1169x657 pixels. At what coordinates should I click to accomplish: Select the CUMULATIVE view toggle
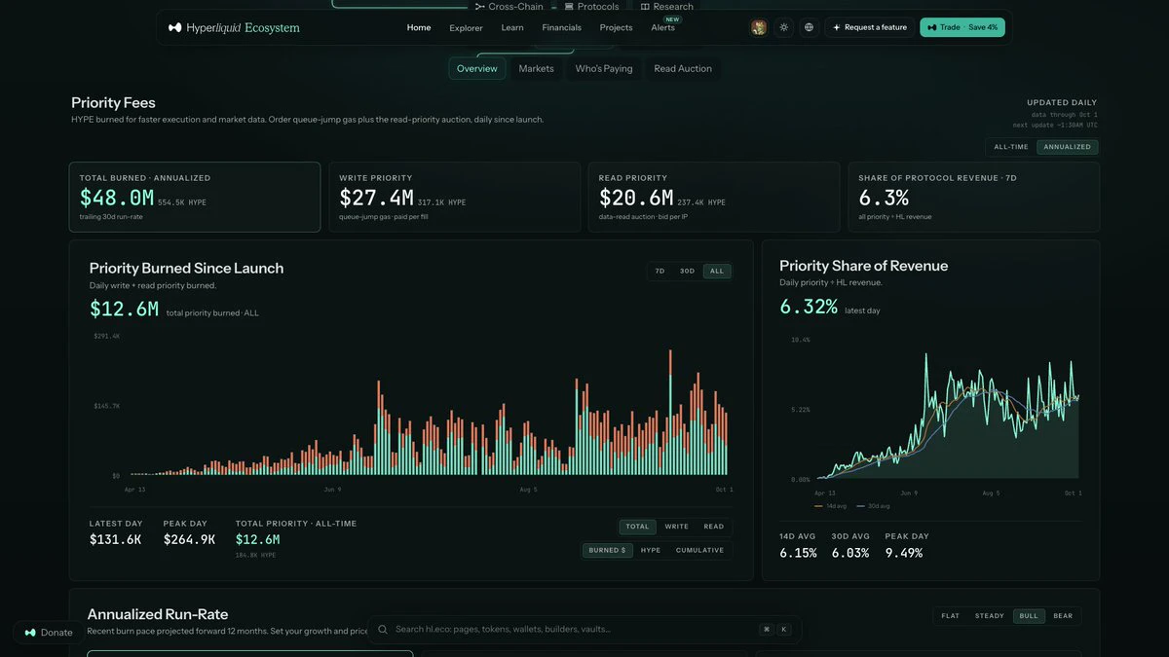tap(699, 550)
